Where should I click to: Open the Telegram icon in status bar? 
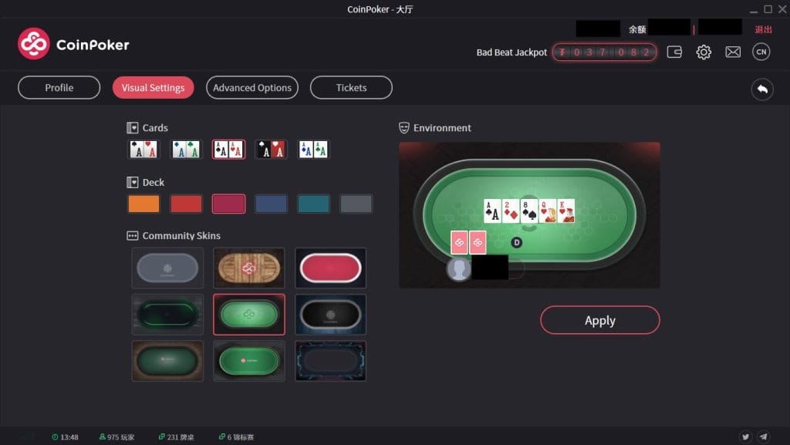[764, 437]
